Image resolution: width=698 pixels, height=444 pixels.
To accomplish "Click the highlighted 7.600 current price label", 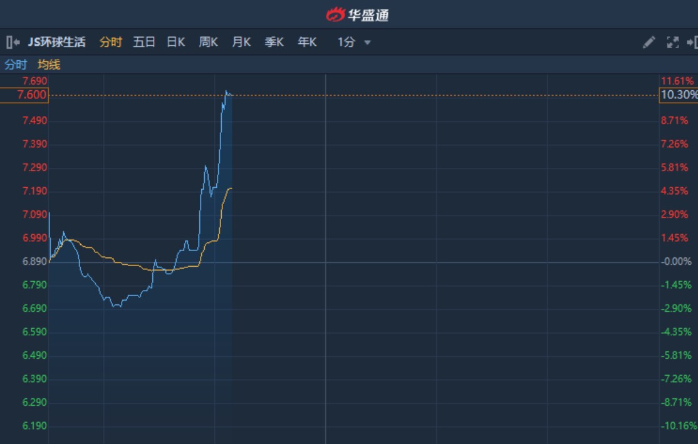I will point(24,95).
